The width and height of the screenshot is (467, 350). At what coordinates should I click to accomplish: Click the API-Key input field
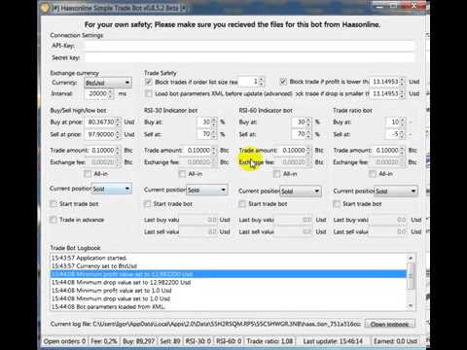pyautogui.click(x=249, y=46)
